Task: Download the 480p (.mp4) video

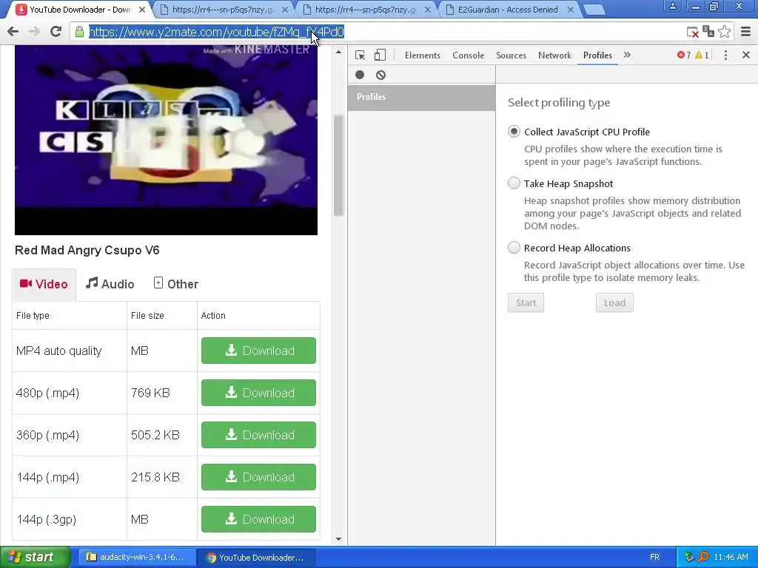Action: point(258,393)
